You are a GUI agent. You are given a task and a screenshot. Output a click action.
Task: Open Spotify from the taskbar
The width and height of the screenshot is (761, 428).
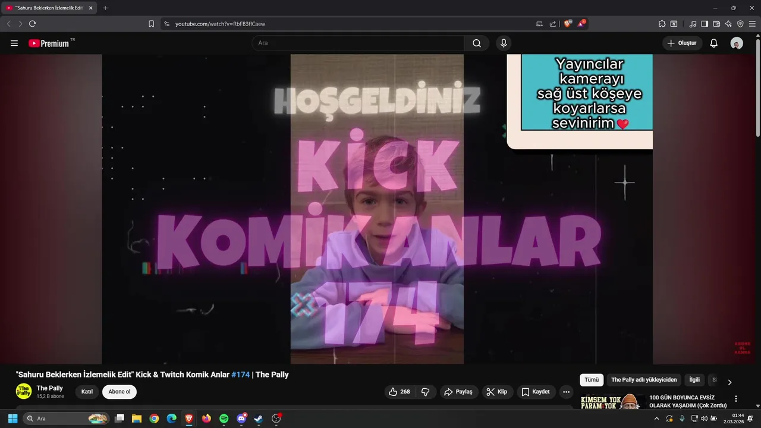point(224,418)
